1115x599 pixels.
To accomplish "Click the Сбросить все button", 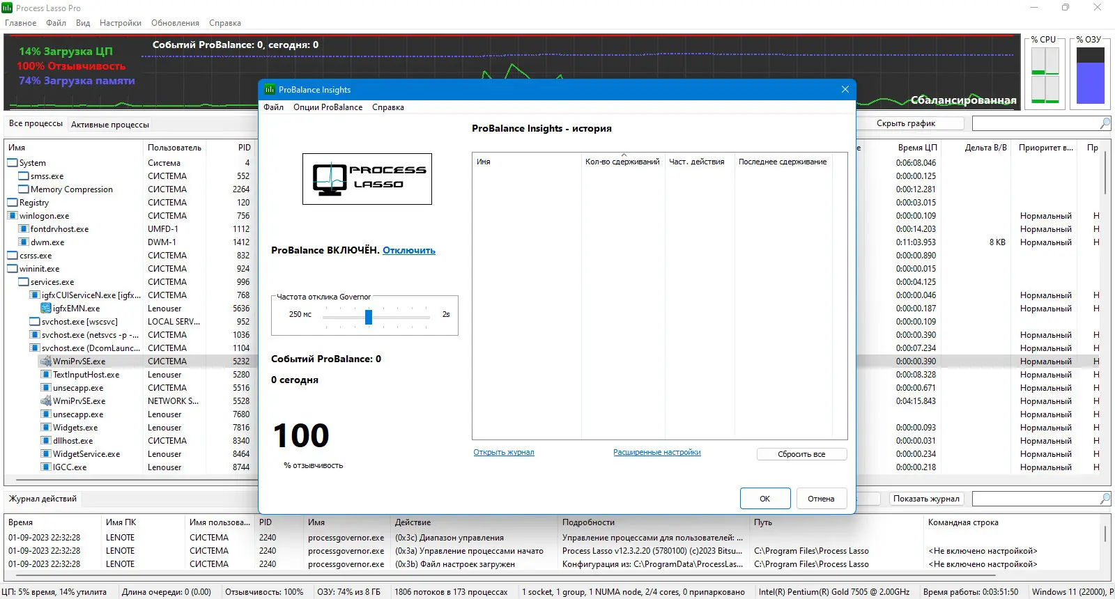I will pyautogui.click(x=801, y=454).
